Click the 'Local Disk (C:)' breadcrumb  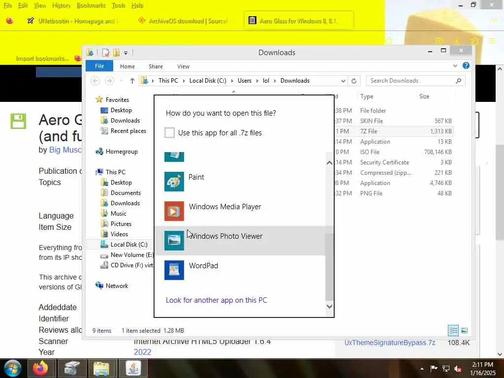(x=208, y=81)
